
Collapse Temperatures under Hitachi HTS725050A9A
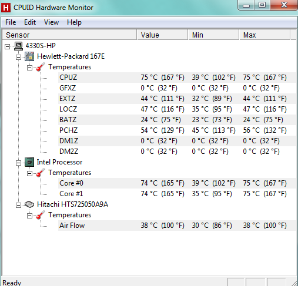29,216
